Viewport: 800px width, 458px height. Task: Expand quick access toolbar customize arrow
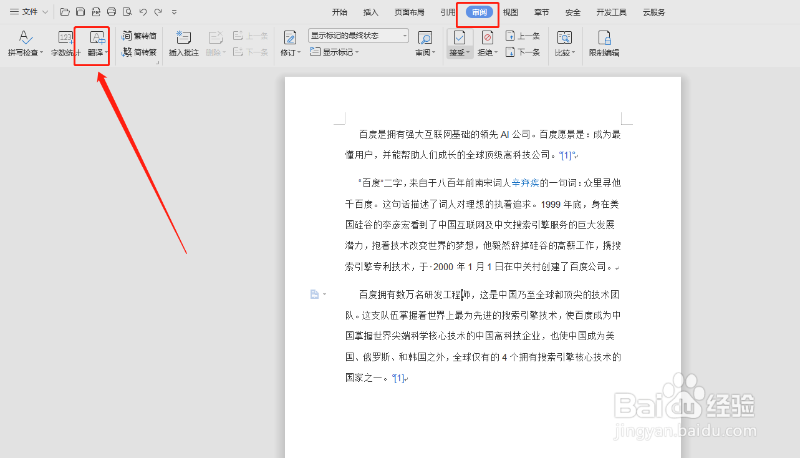[x=174, y=12]
